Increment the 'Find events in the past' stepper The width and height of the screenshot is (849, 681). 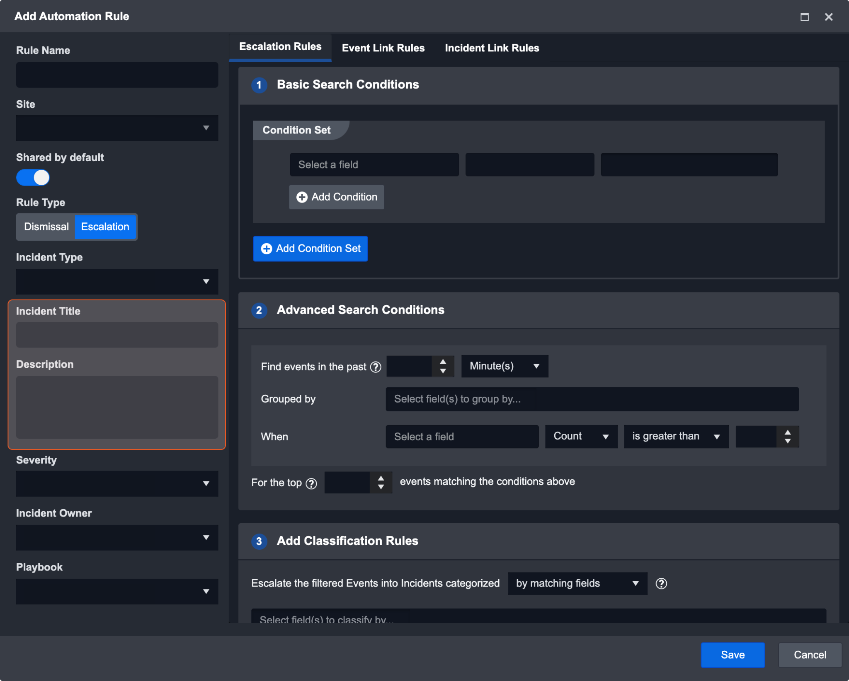point(443,362)
